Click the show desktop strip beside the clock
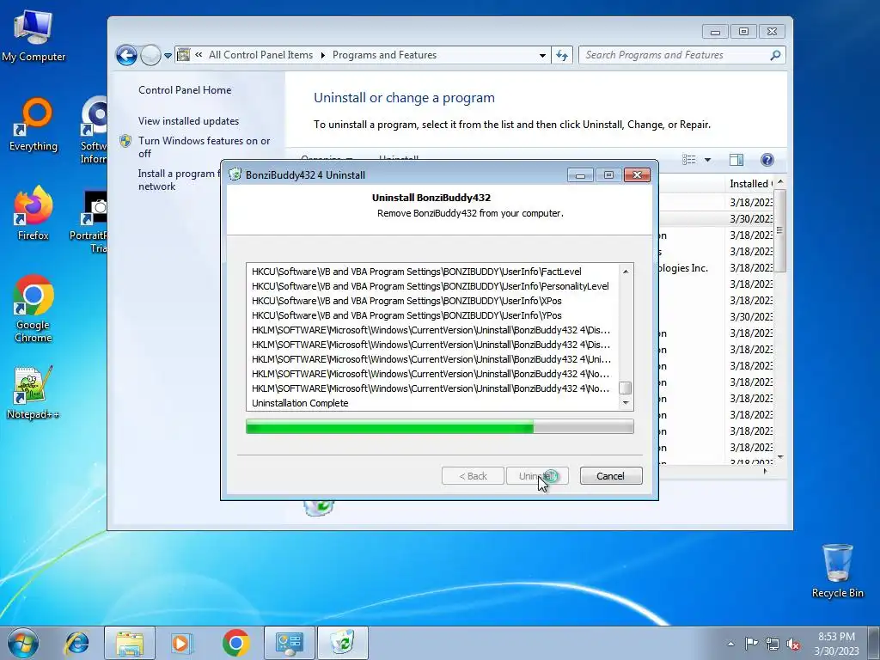The height and width of the screenshot is (660, 880). tap(873, 643)
